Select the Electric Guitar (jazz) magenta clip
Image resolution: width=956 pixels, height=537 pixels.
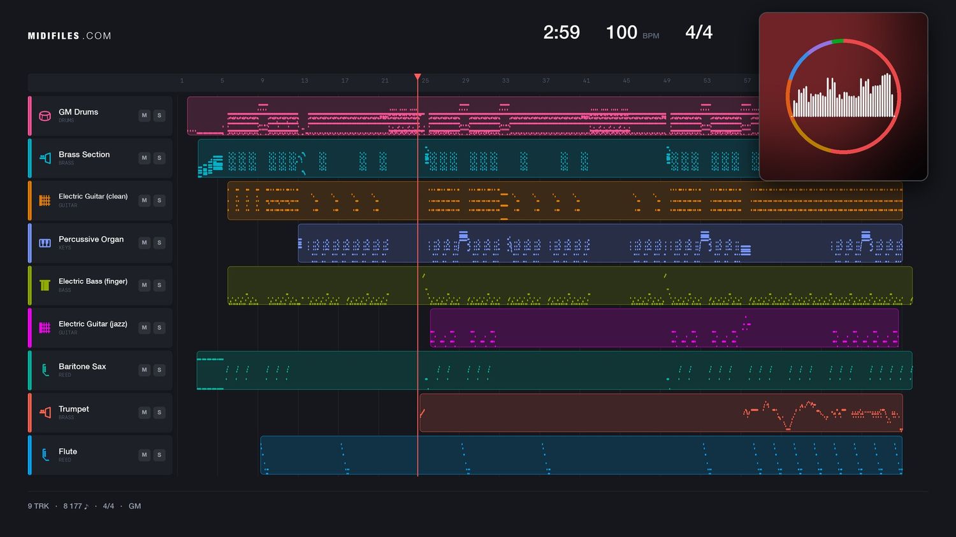(664, 328)
